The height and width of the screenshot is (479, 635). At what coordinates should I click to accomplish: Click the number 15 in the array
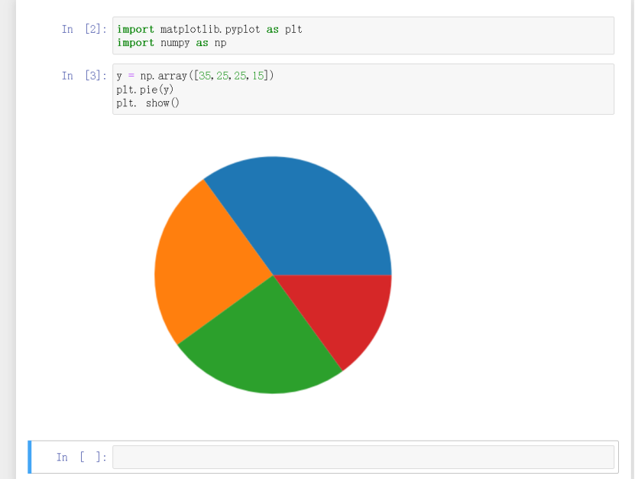pyautogui.click(x=258, y=76)
